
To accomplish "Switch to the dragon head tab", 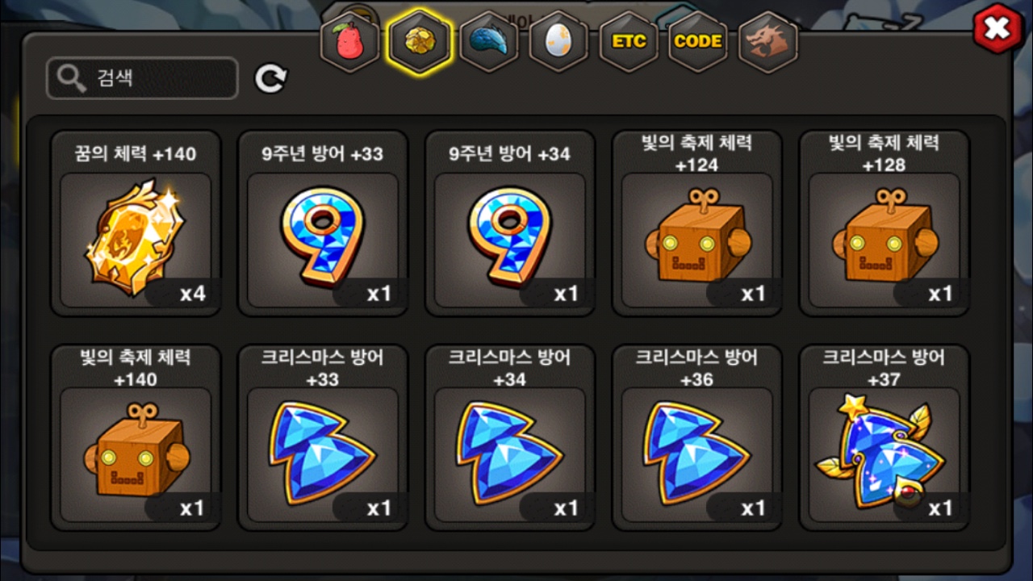I will click(767, 43).
